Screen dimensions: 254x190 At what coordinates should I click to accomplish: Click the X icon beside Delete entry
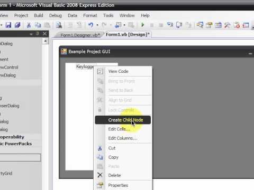100,175
